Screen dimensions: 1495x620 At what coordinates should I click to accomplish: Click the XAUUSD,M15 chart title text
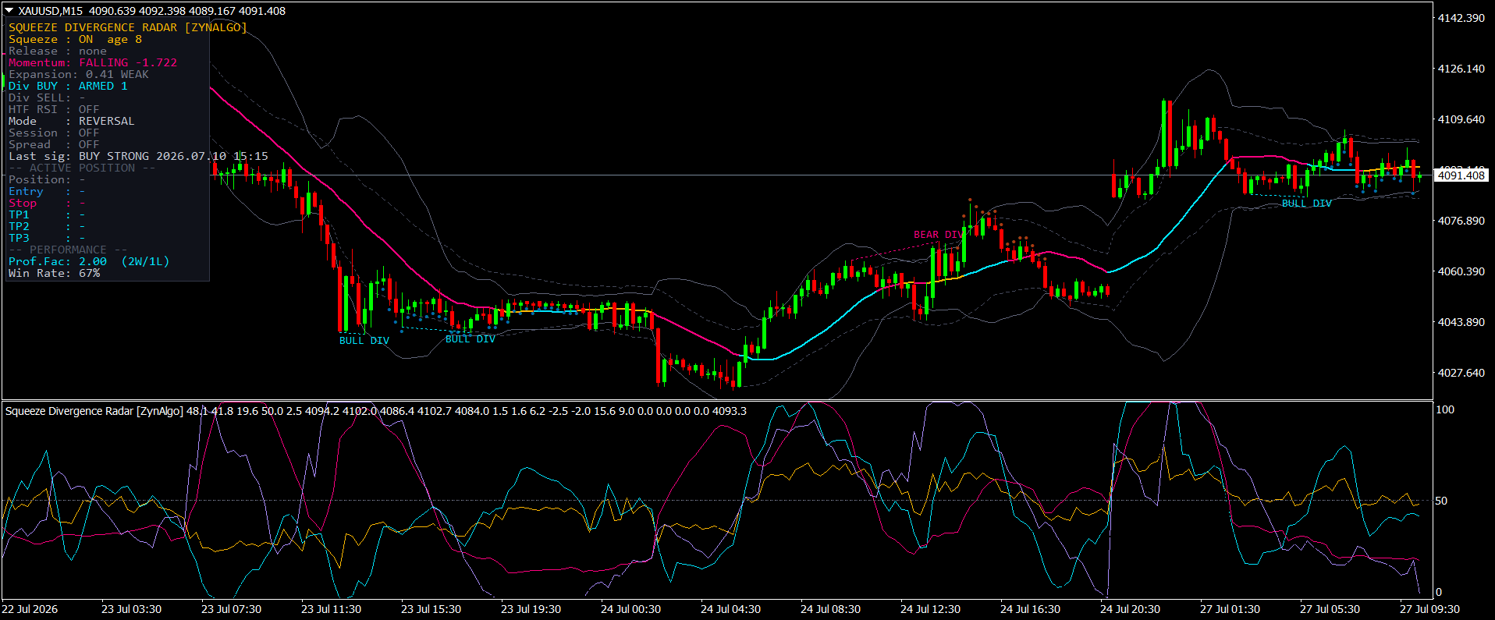[51, 11]
